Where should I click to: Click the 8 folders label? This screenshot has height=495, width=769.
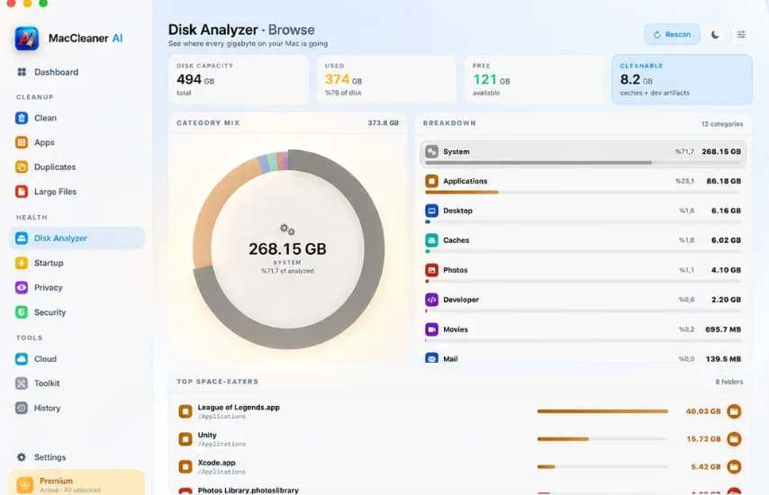[x=728, y=382]
